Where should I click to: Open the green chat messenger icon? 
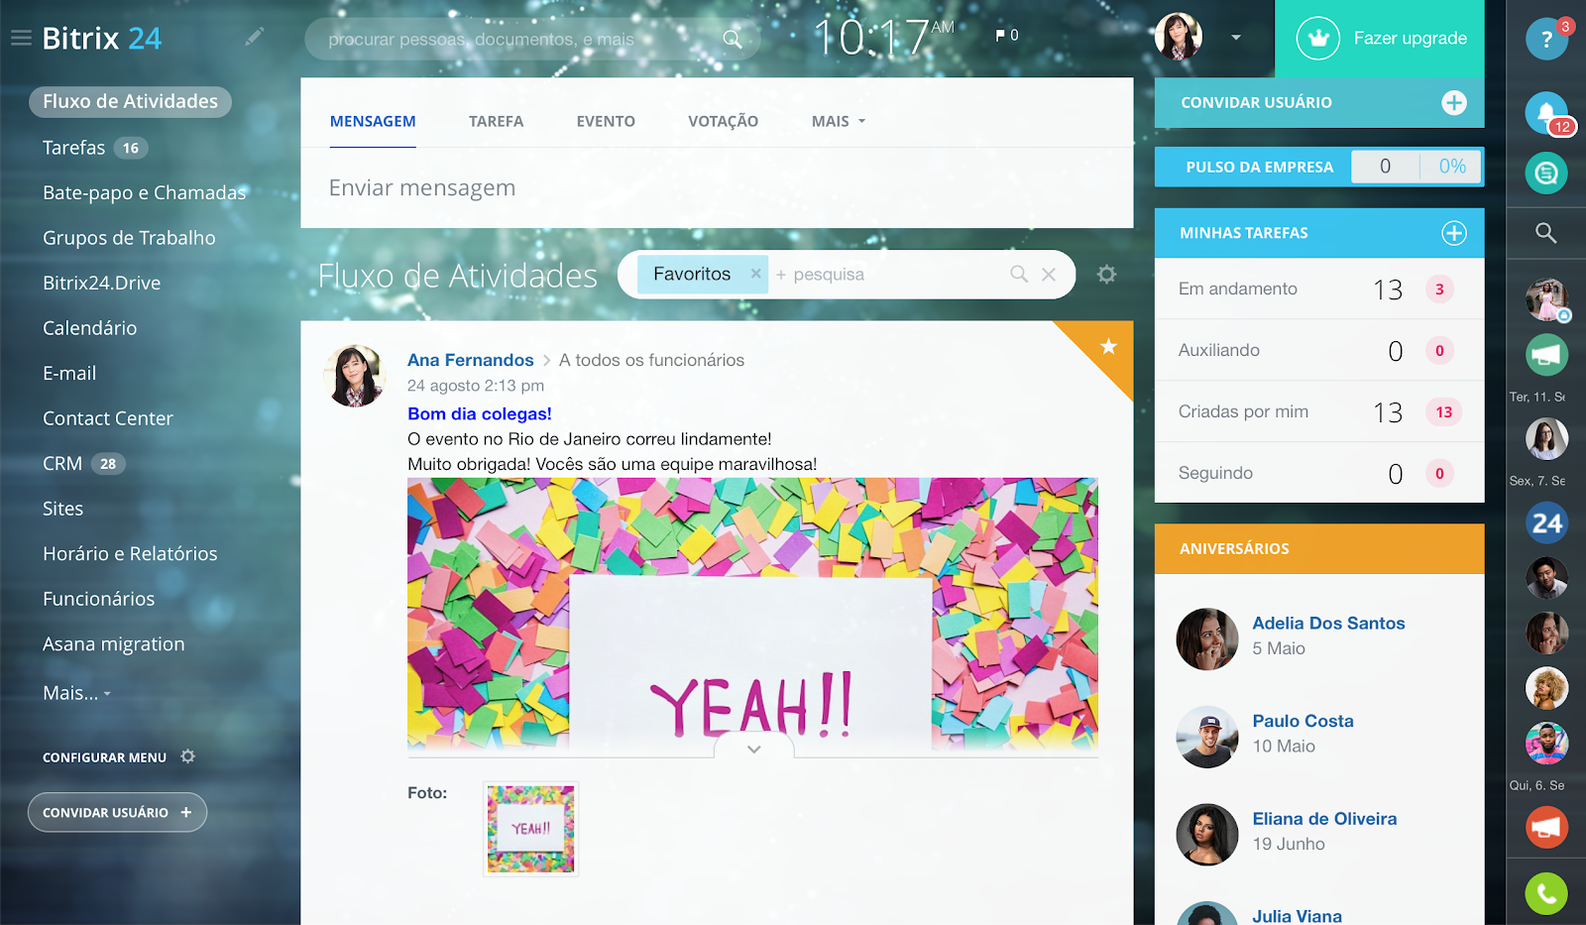coord(1546,173)
